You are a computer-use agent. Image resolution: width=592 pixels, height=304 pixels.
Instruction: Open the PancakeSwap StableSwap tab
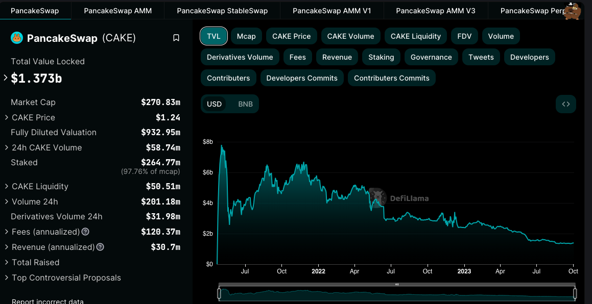[222, 11]
